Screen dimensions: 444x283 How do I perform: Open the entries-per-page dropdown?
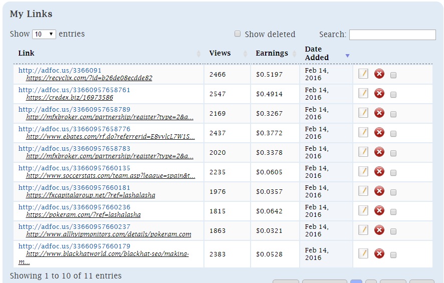(x=44, y=34)
